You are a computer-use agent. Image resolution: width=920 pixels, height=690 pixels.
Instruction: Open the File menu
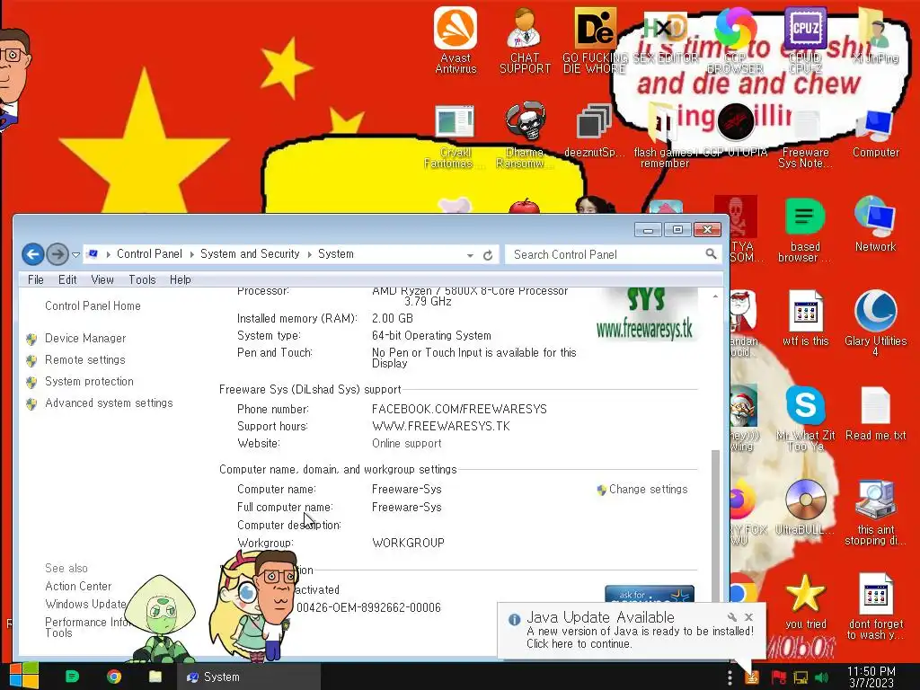36,280
